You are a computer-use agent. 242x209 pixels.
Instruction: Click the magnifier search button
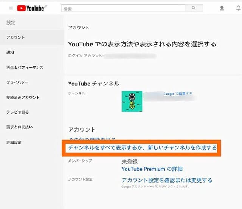tap(194, 8)
